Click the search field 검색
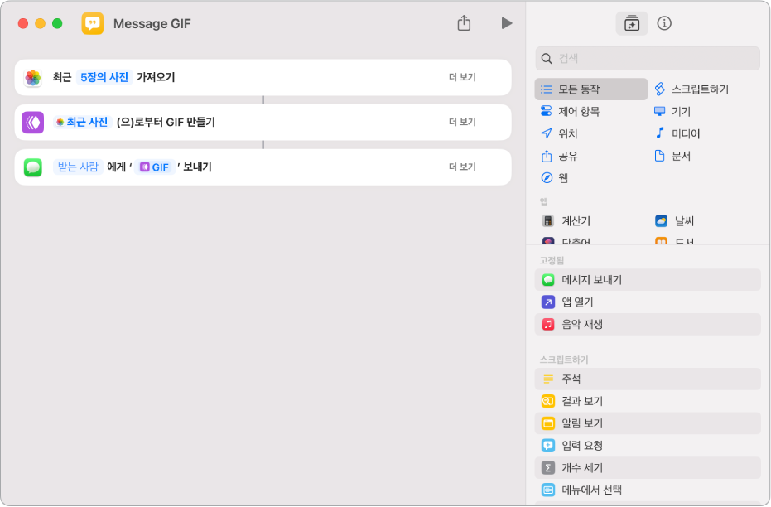Image resolution: width=771 pixels, height=507 pixels. click(648, 59)
